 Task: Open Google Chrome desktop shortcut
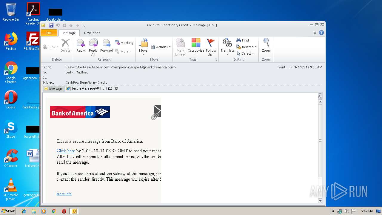(11, 72)
